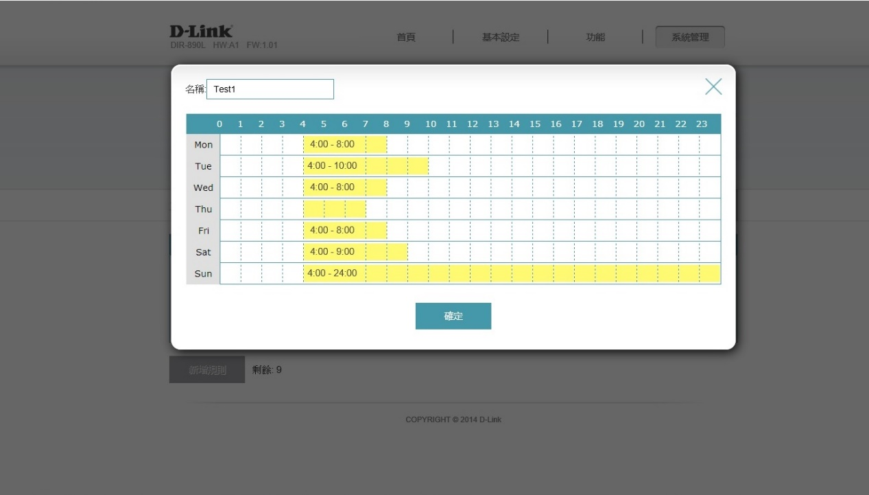The height and width of the screenshot is (495, 869).
Task: Click the unlabeled yellow block on Thursday
Action: 335,209
